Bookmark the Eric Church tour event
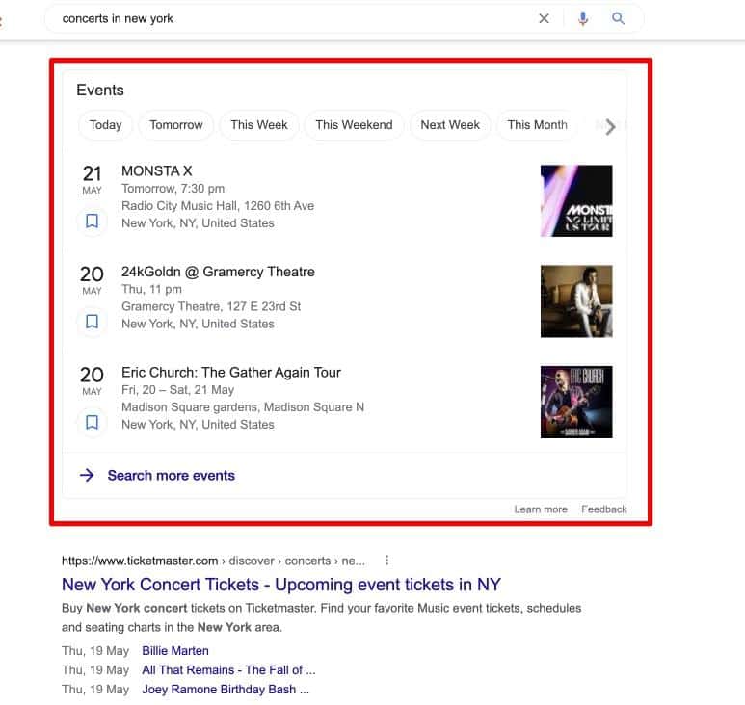Viewport: 745px width, 705px height. tap(92, 422)
